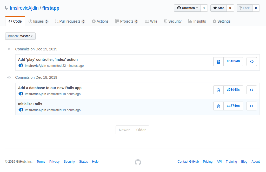Open commit 'Add 'play' controller, 'index' action'
The height and width of the screenshot is (172, 266).
tap(48, 59)
